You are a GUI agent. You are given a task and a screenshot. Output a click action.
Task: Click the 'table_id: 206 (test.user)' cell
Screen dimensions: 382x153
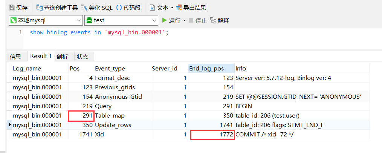(302, 116)
